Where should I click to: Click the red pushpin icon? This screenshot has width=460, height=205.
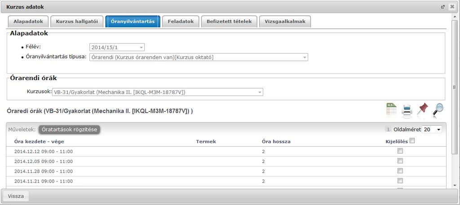pos(422,110)
